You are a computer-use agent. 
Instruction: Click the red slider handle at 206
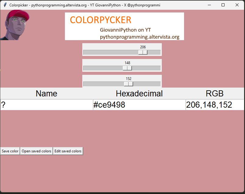point(143,52)
